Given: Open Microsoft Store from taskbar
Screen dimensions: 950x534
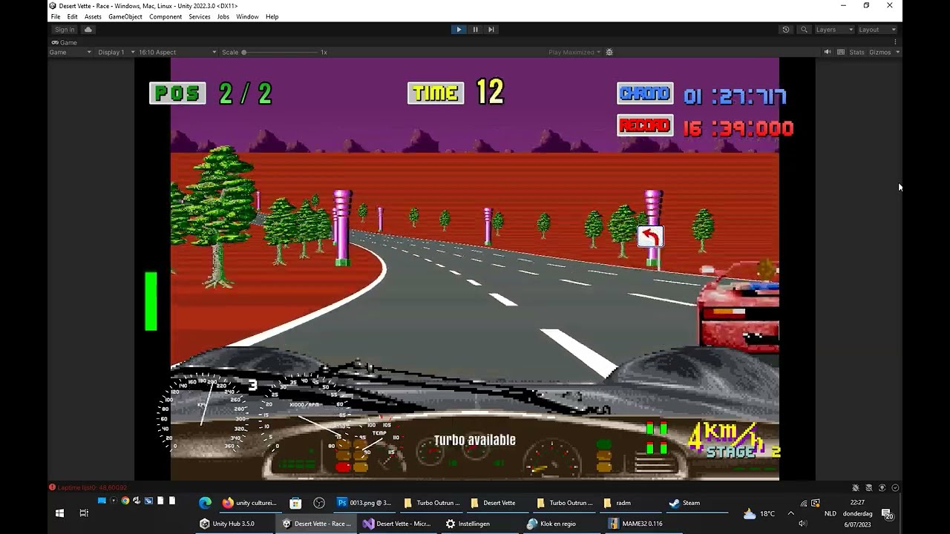Looking at the screenshot, I should point(295,503).
